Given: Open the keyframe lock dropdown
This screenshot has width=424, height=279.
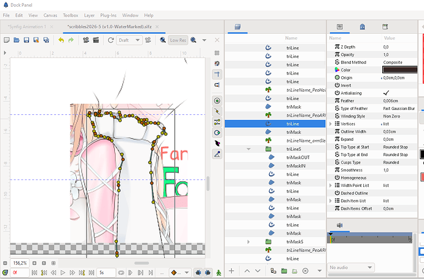Looking at the screenshot, I should click(187, 272).
